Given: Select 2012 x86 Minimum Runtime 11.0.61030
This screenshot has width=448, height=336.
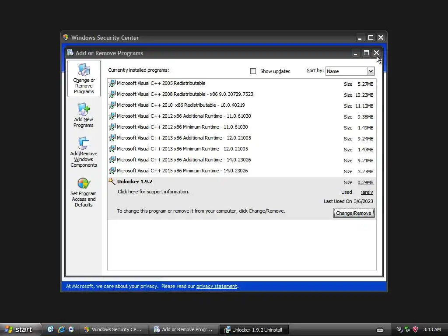Looking at the screenshot, I should (241, 127).
